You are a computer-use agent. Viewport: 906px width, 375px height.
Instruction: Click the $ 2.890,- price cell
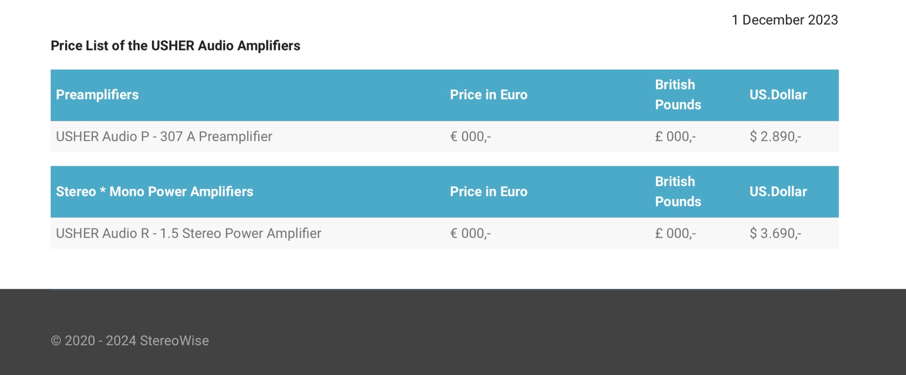775,137
